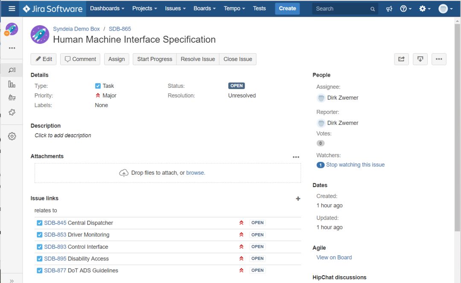461x283 pixels.
Task: Open the add-ons puzzle icon in the sidebar
Action: (x=12, y=112)
